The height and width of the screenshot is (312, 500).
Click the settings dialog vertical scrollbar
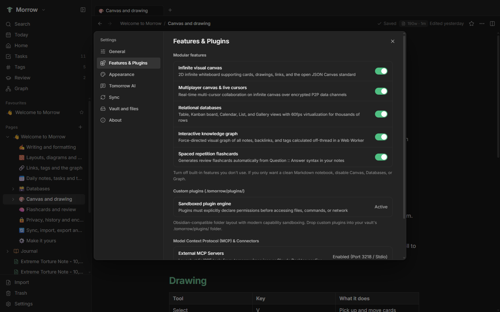[404, 127]
